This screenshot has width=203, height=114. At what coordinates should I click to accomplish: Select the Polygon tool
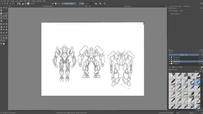(4, 16)
